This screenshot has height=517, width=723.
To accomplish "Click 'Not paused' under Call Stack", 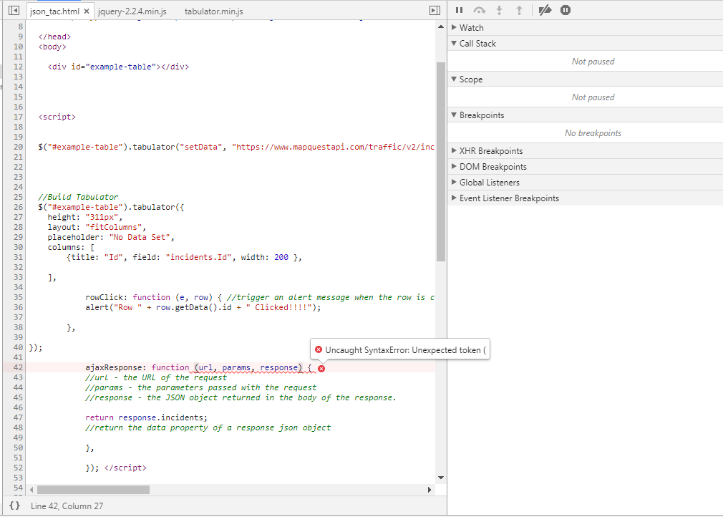I will pos(593,62).
